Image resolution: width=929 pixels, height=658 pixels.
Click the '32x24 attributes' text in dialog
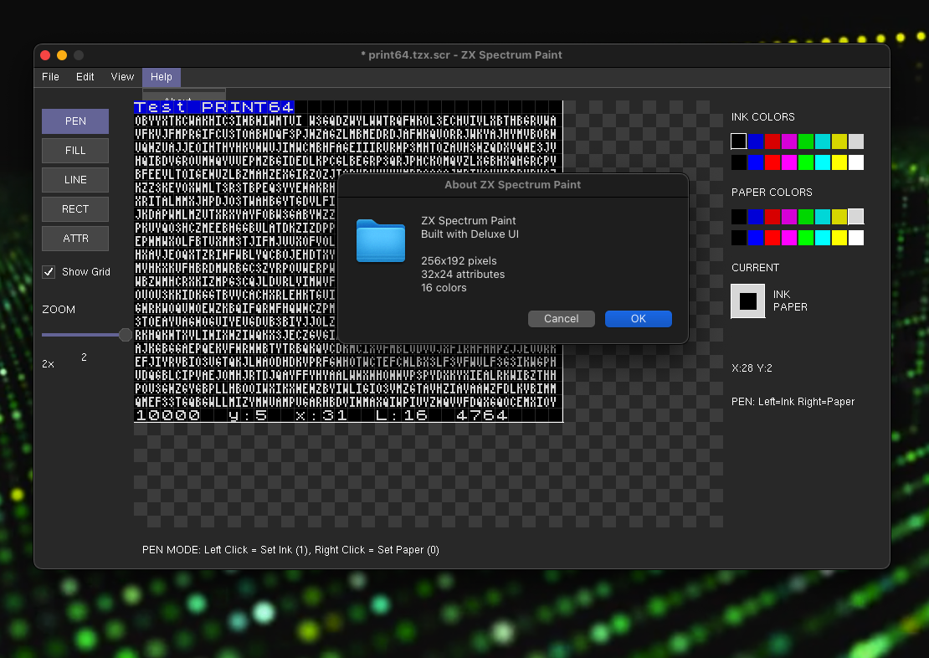click(x=463, y=275)
